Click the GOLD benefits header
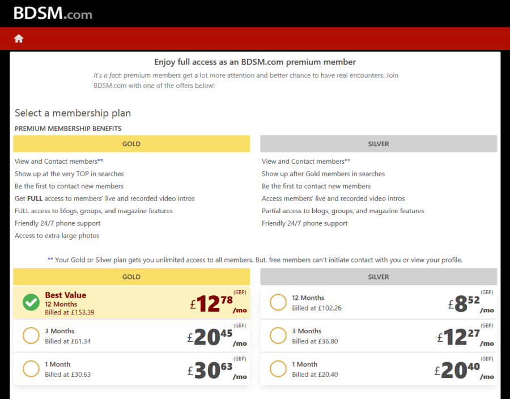The width and height of the screenshot is (510, 399). point(131,144)
